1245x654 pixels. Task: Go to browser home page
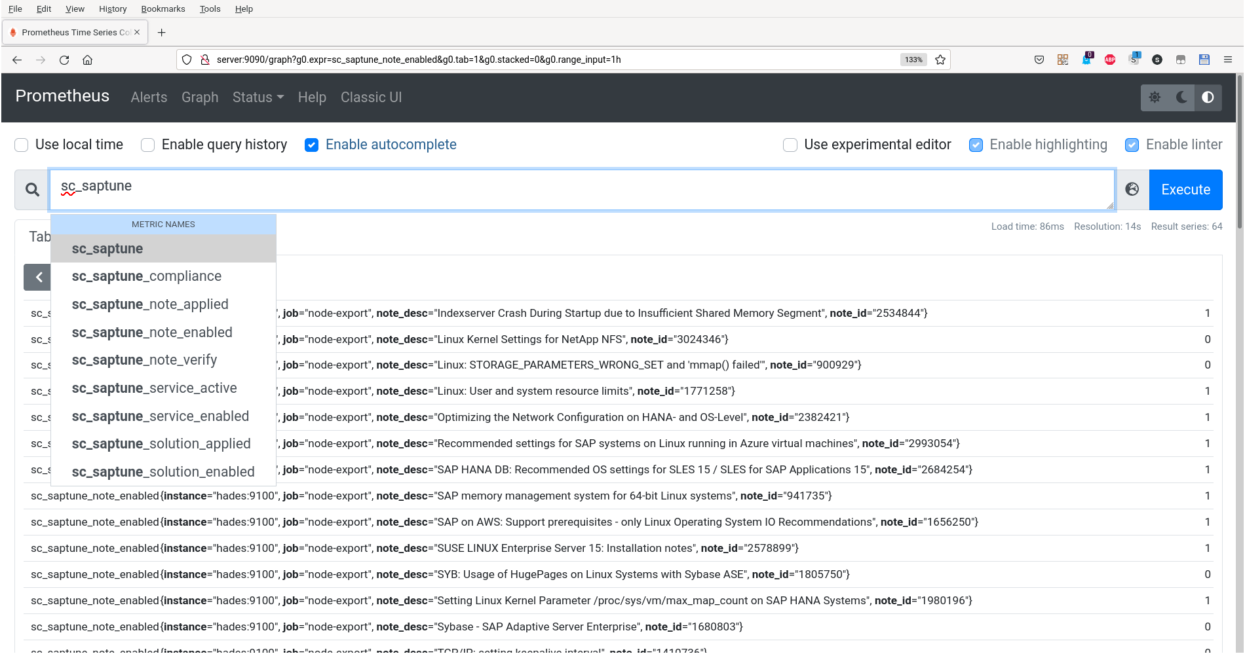(87, 60)
